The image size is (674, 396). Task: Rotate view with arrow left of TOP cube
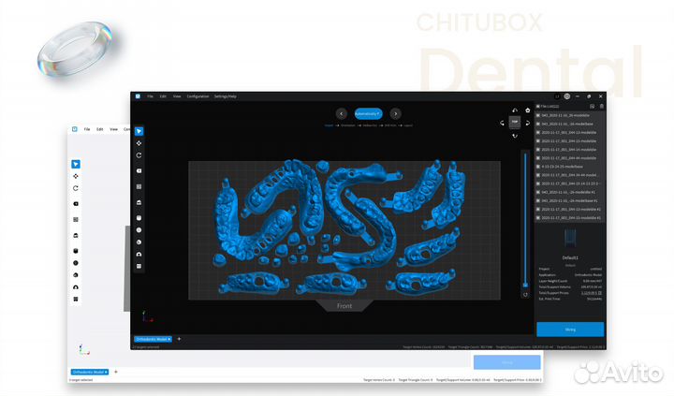[x=502, y=123]
